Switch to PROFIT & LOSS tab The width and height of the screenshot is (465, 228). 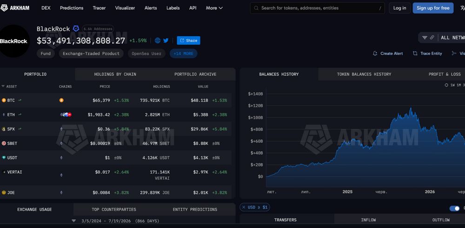click(445, 74)
